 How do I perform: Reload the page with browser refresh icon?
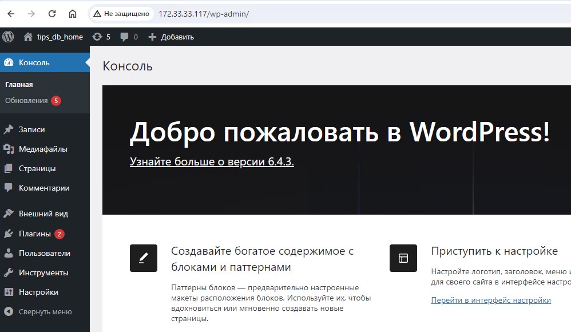52,13
